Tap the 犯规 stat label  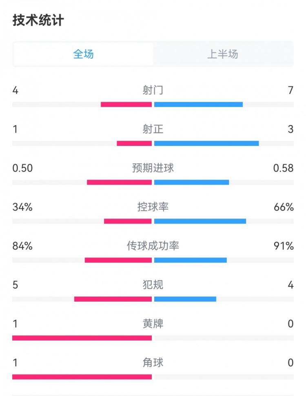click(x=153, y=285)
